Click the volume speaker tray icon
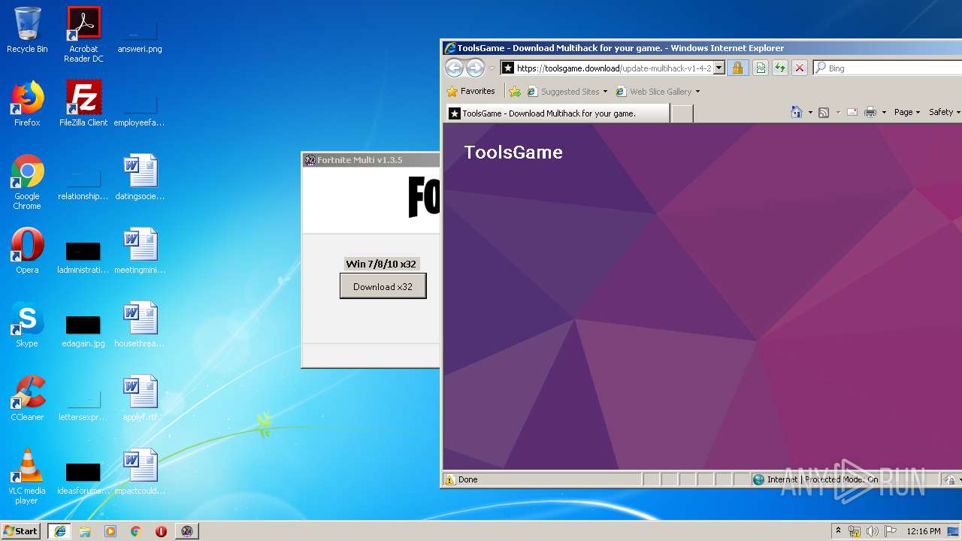Screen dimensions: 962x541 click(x=873, y=531)
